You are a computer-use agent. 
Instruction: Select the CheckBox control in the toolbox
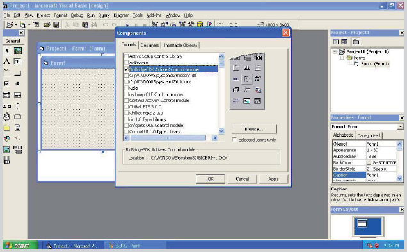[x=7, y=84]
